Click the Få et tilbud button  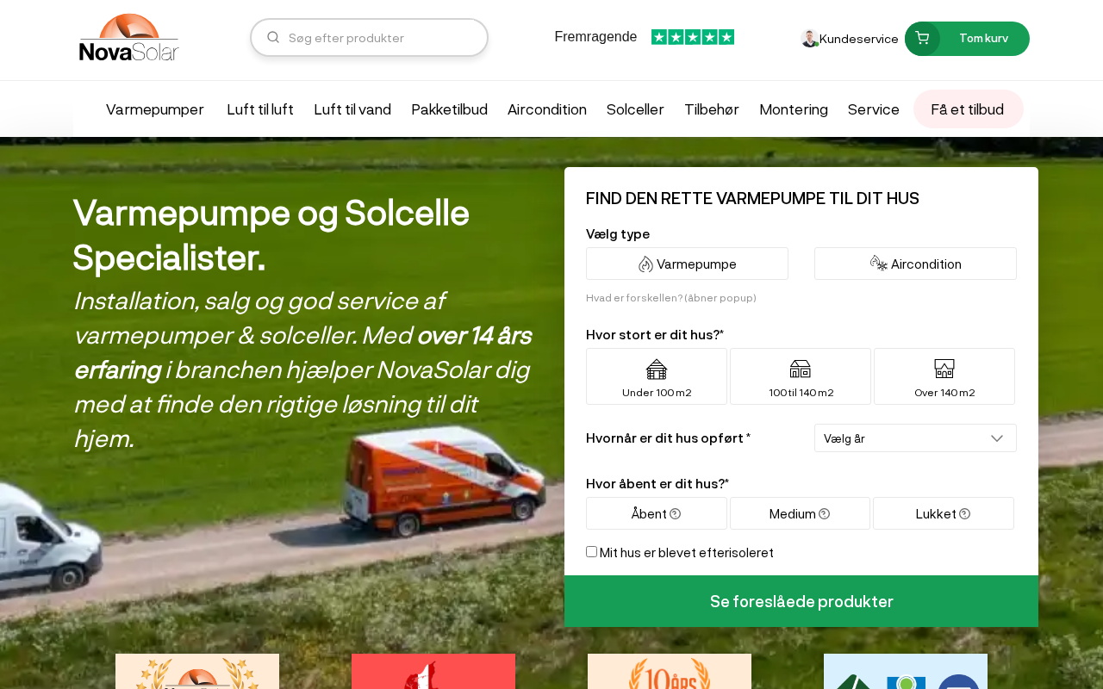968,109
